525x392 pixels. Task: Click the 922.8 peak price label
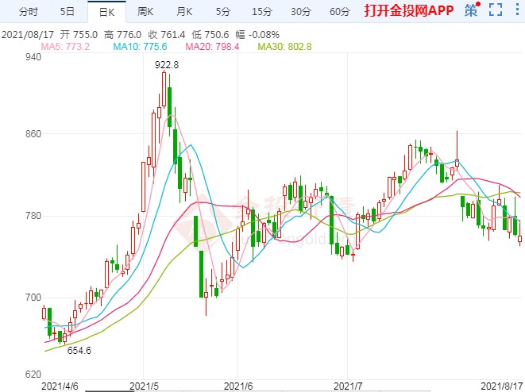point(166,63)
